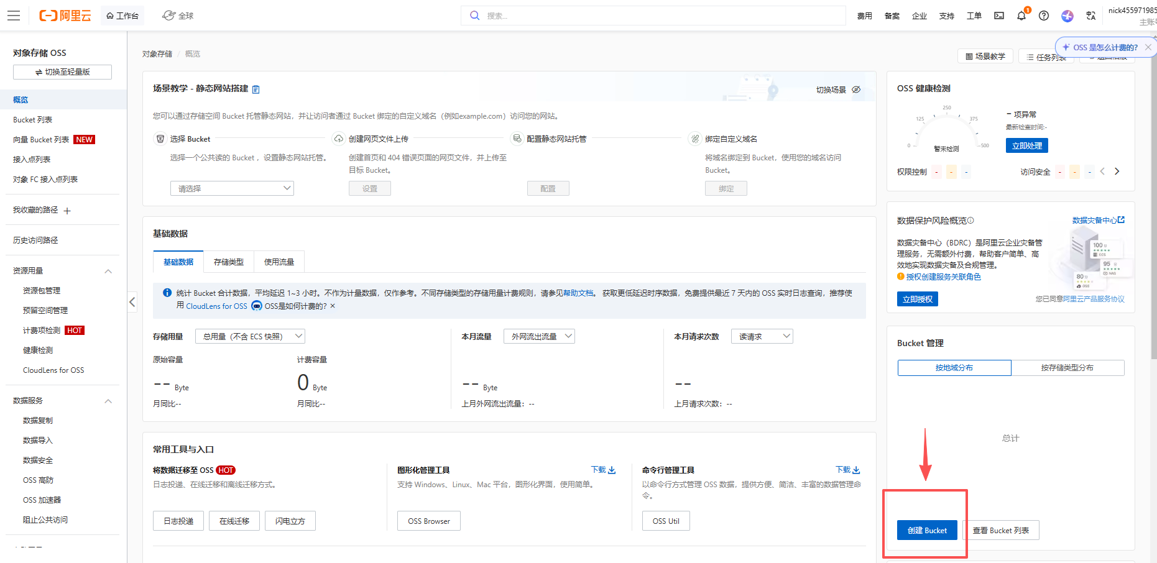
Task: Hide scenario tutorial with the eye icon
Action: click(856, 89)
